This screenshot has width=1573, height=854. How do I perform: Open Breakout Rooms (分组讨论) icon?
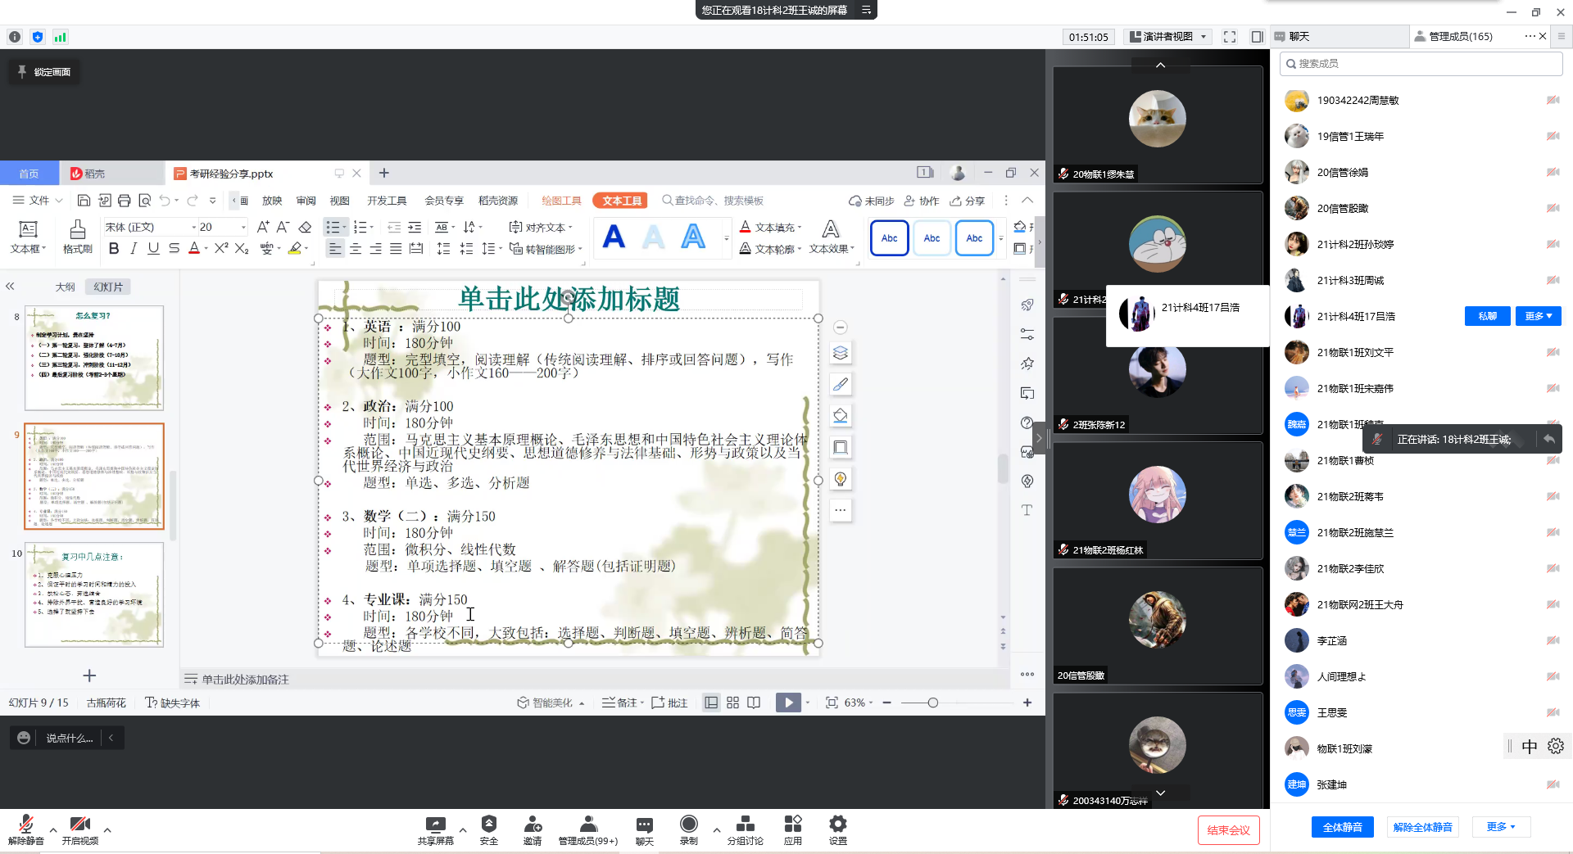pyautogui.click(x=745, y=825)
